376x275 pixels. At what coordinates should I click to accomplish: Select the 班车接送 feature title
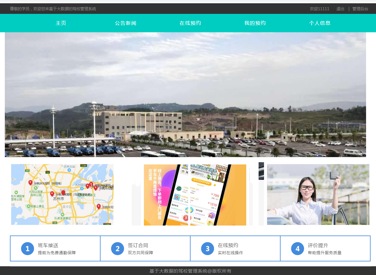coord(48,245)
